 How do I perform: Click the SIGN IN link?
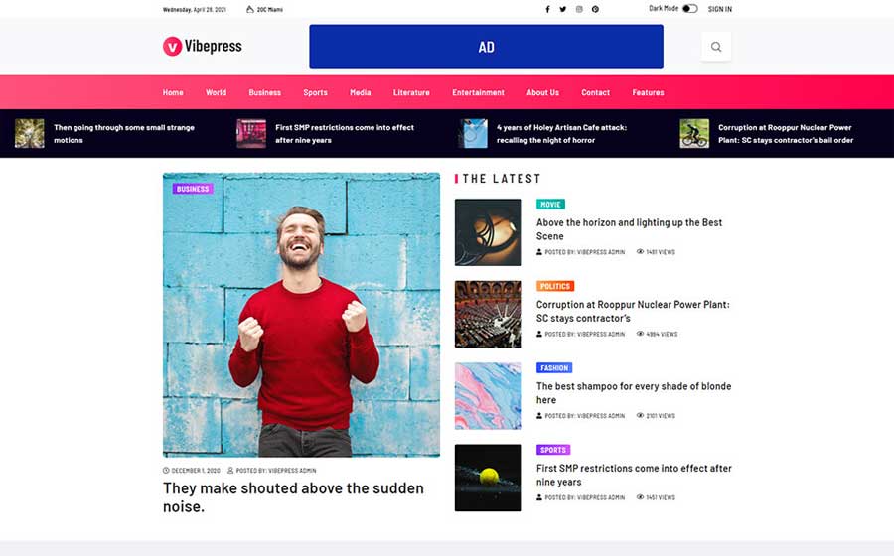(x=720, y=9)
